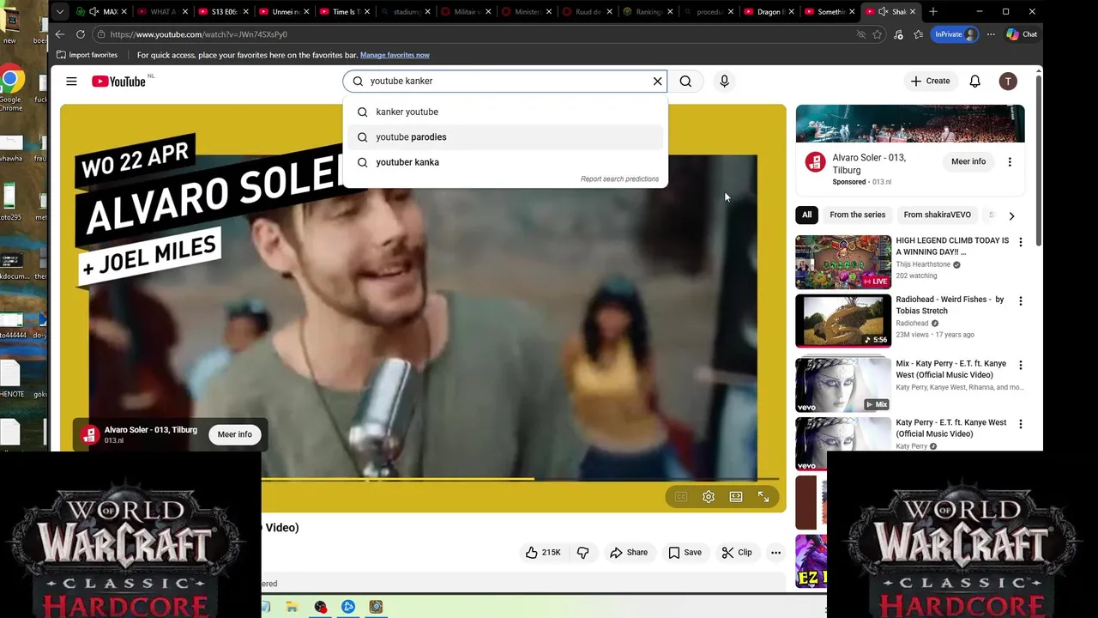Toggle closed captions in player
Image resolution: width=1098 pixels, height=618 pixels.
pyautogui.click(x=681, y=496)
